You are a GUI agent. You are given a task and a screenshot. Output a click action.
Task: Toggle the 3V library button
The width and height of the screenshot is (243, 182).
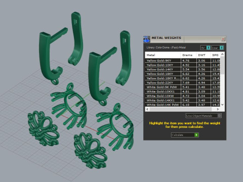(x=206, y=48)
